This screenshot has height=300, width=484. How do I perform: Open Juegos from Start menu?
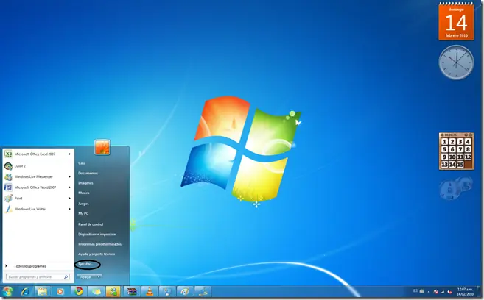point(83,204)
